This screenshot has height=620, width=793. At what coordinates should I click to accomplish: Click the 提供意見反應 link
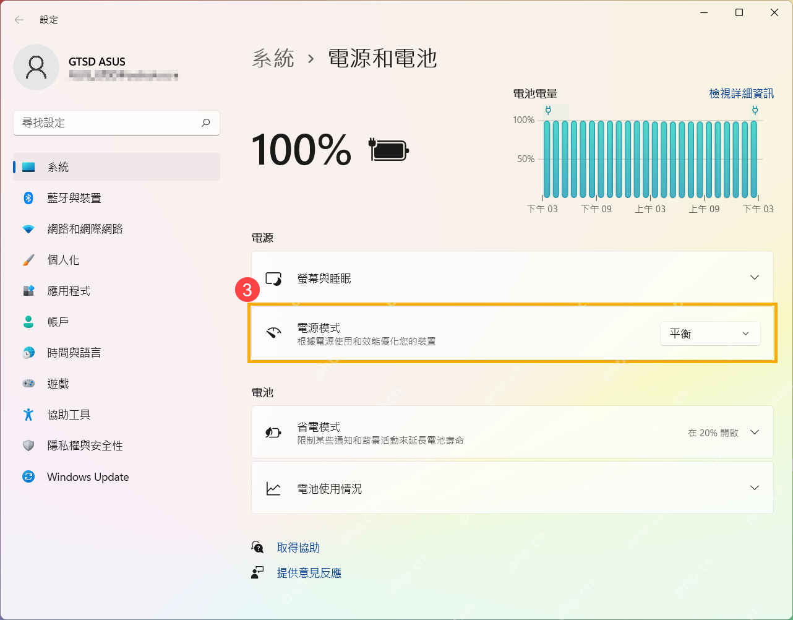309,573
